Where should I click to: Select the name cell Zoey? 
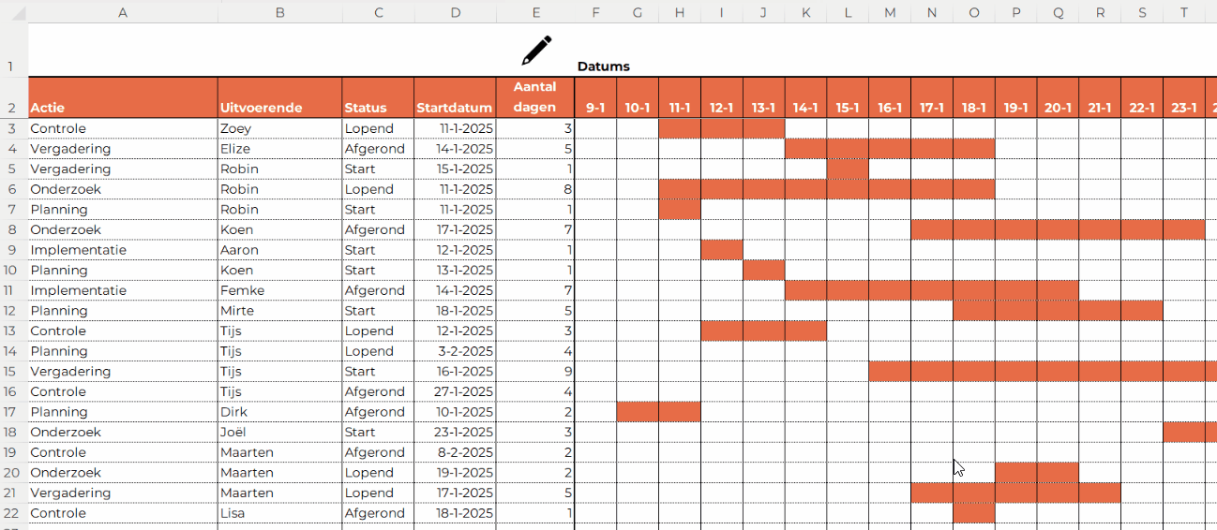279,128
